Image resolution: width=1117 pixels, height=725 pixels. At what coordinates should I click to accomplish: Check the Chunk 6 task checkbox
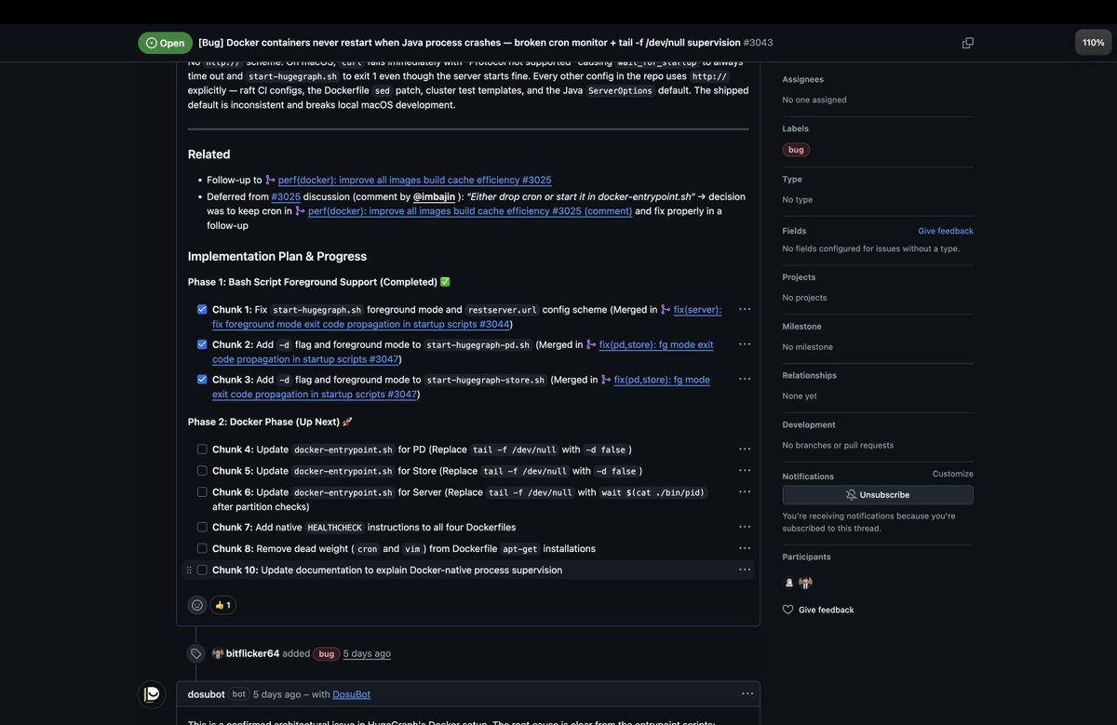pyautogui.click(x=202, y=492)
